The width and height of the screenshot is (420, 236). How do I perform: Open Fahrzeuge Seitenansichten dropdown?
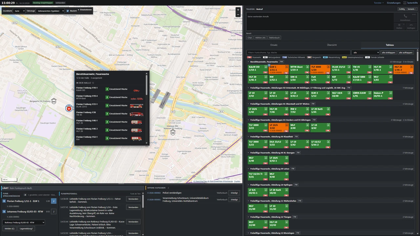[50, 11]
